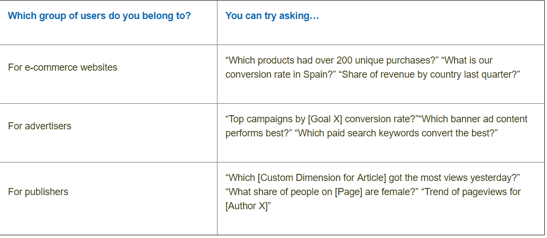Click the "Which products had over 200 unique purchases?" question

pyautogui.click(x=332, y=60)
